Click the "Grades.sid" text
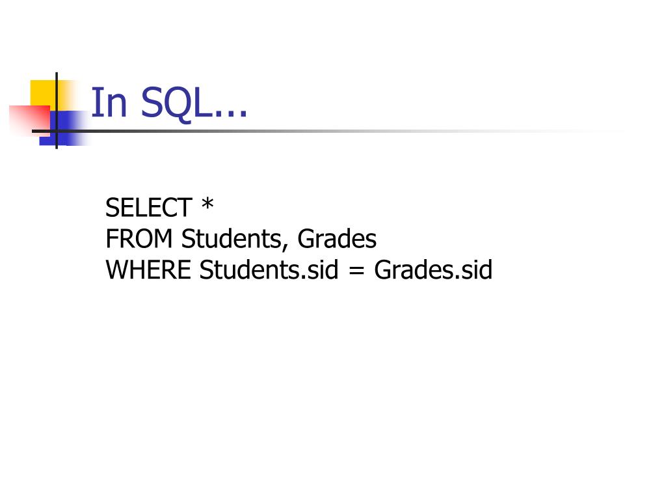 [x=433, y=270]
